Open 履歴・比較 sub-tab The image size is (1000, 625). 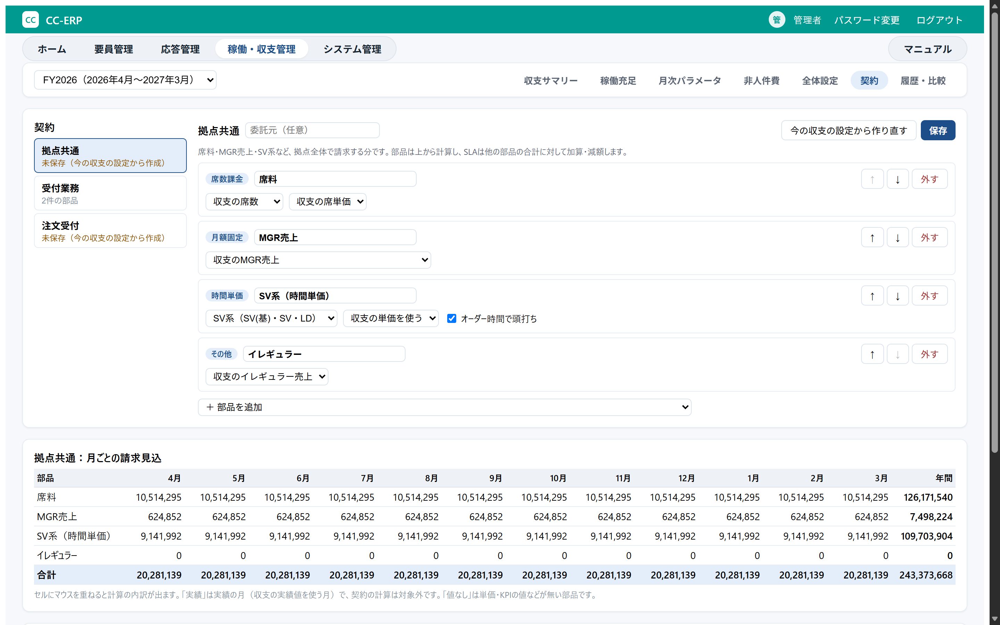[923, 81]
